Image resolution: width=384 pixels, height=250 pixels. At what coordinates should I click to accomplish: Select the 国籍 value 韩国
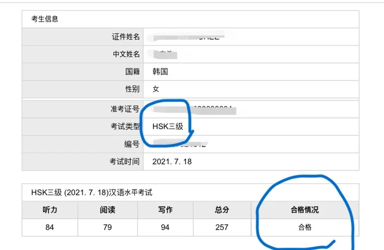(160, 72)
